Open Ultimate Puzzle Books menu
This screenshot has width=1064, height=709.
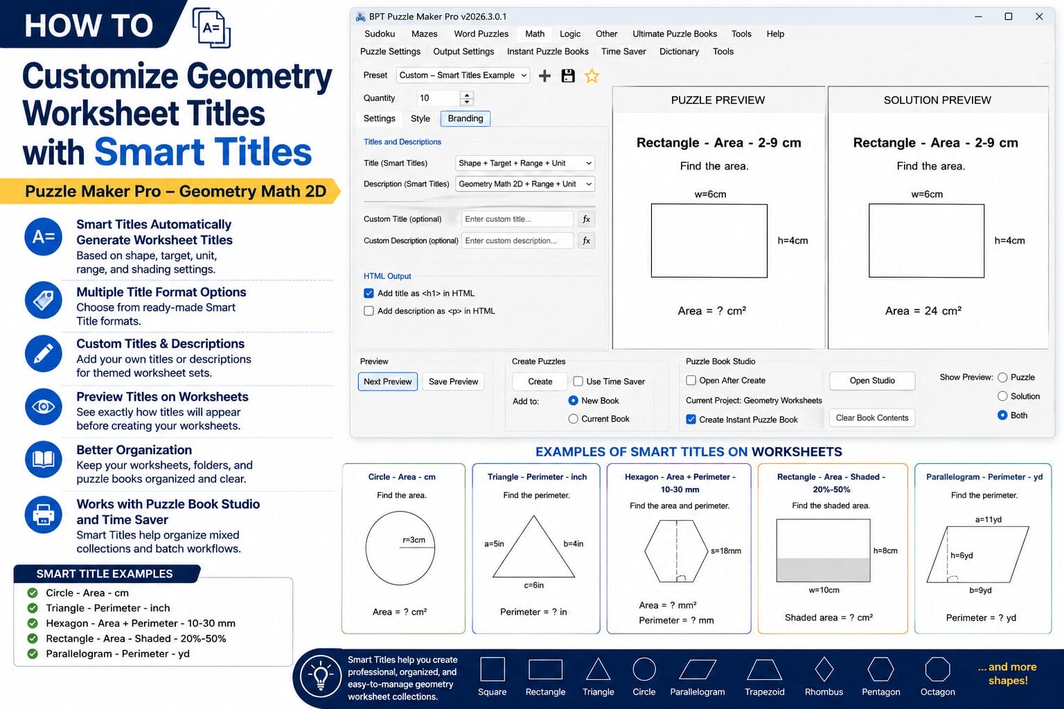(x=675, y=34)
